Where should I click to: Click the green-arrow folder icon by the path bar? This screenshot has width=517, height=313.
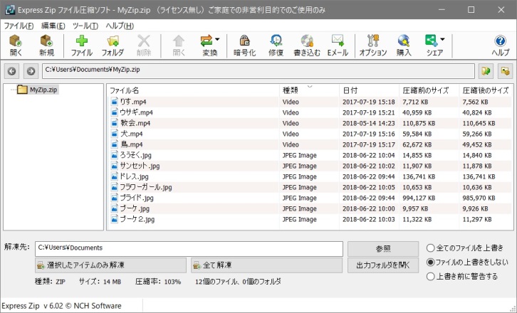tap(486, 71)
